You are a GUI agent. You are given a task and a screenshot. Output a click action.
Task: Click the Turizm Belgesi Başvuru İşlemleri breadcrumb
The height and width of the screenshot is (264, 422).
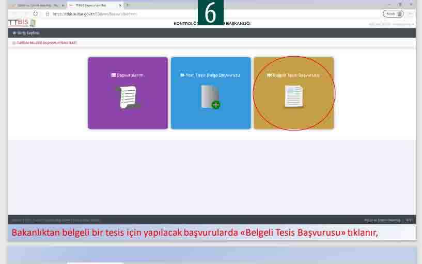tap(45, 43)
